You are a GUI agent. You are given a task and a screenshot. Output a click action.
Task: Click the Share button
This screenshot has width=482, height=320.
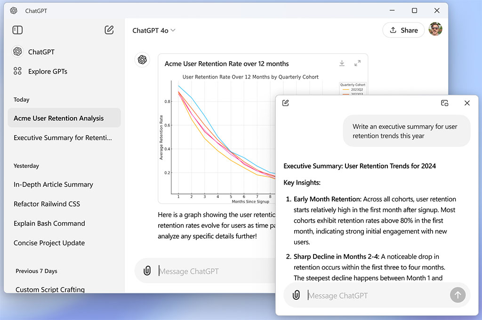tap(403, 30)
